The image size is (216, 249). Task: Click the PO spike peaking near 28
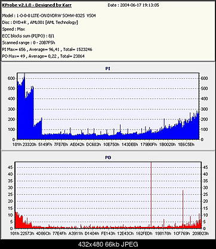183,208
